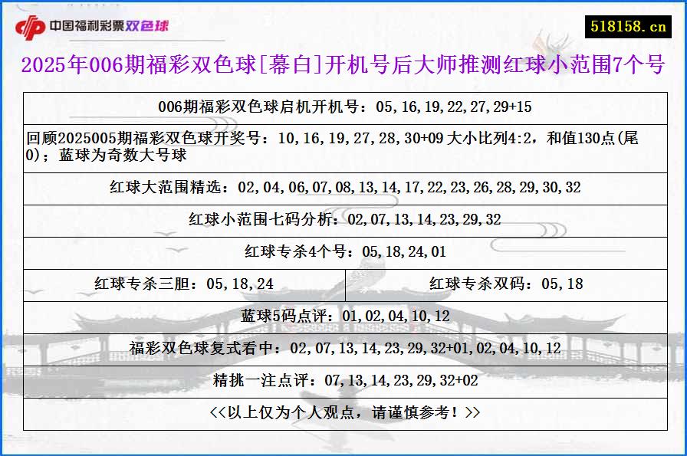Collapse the 回顾2025005期 review section

343,146
